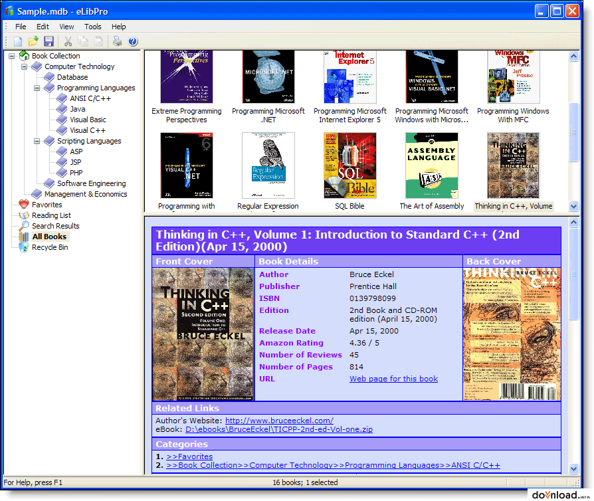
Task: Collapse the Programming Languages tree node
Action: [x=37, y=88]
